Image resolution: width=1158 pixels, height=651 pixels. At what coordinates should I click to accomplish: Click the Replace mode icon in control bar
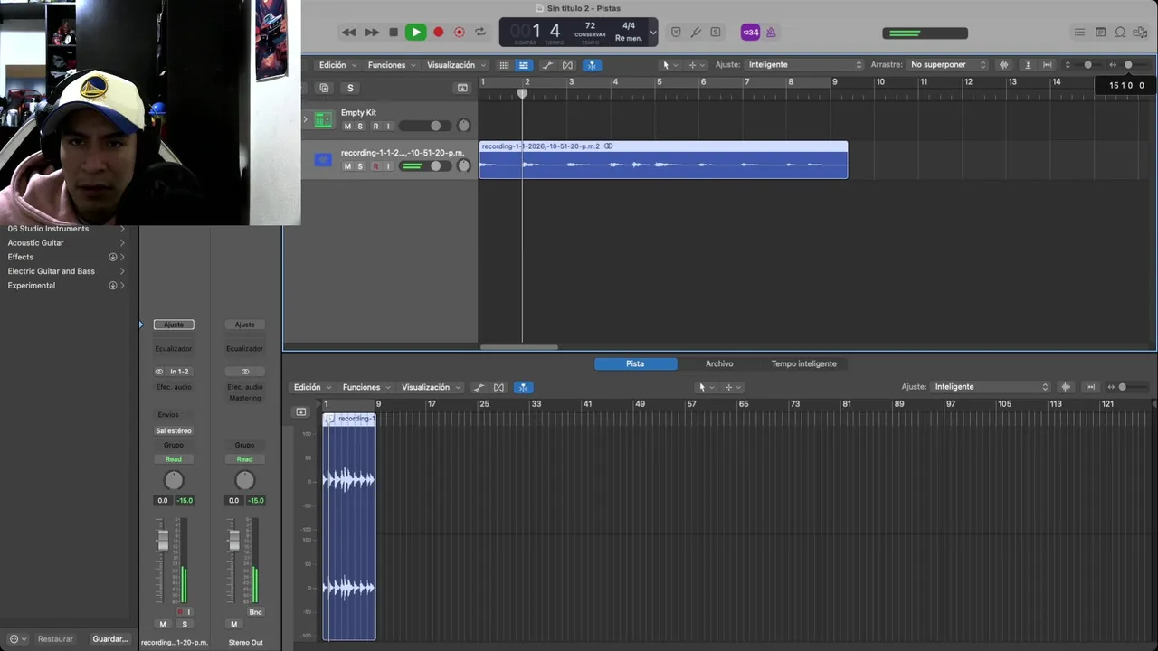click(x=675, y=33)
